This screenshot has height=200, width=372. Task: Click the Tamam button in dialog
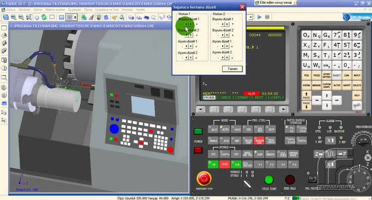[x=232, y=69]
